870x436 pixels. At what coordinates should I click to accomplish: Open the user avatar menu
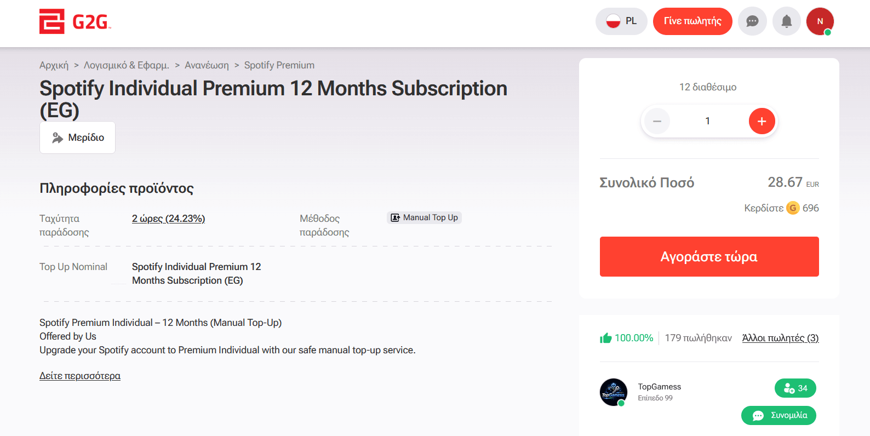click(x=820, y=21)
